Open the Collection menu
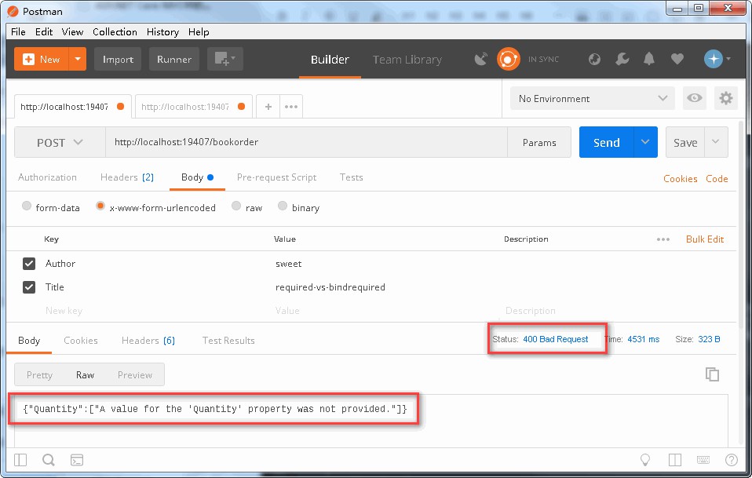This screenshot has height=478, width=752. [x=115, y=32]
